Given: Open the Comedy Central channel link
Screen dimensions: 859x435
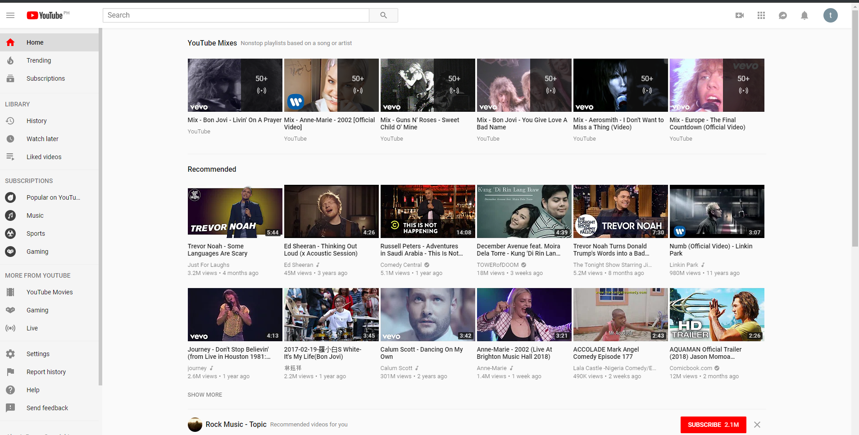Looking at the screenshot, I should click(x=401, y=265).
